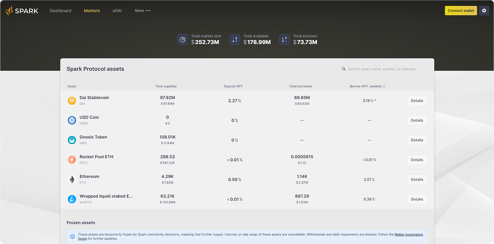Image resolution: width=494 pixels, height=244 pixels.
Task: Click the $252.73M total market size
Action: [x=205, y=42]
